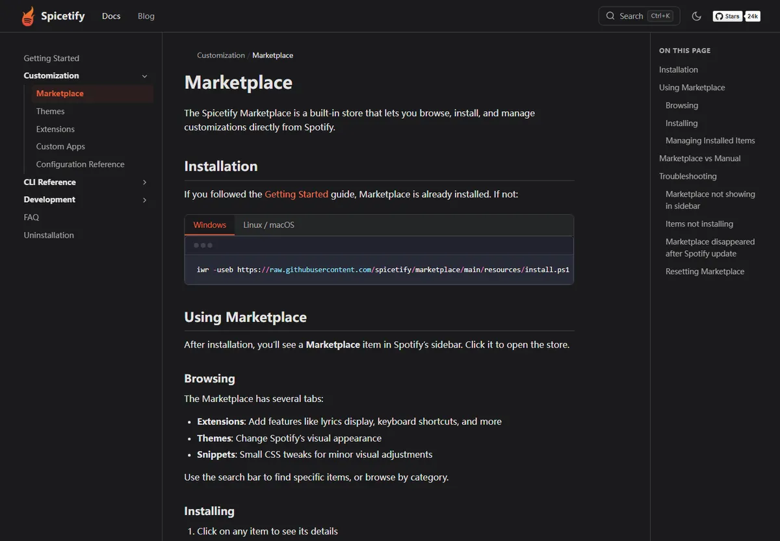Jump to Marketplace vs Manual
The image size is (780, 541).
(x=699, y=158)
